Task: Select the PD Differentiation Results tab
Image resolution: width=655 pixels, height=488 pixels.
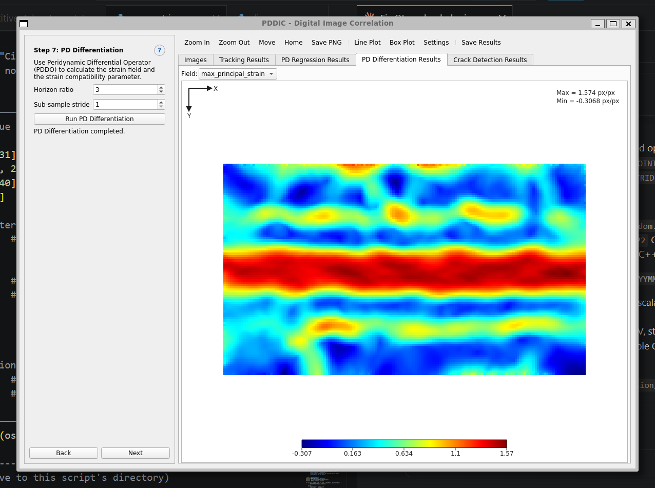Action: coord(401,60)
